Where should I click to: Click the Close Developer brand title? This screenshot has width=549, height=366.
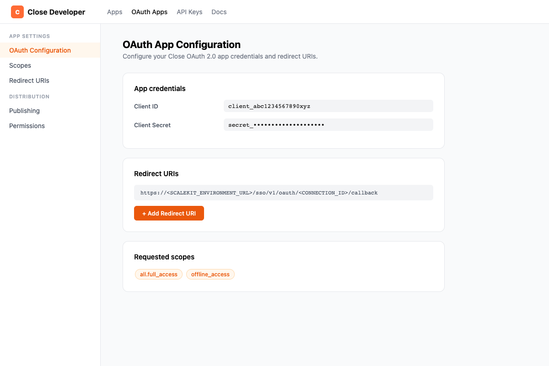[56, 12]
